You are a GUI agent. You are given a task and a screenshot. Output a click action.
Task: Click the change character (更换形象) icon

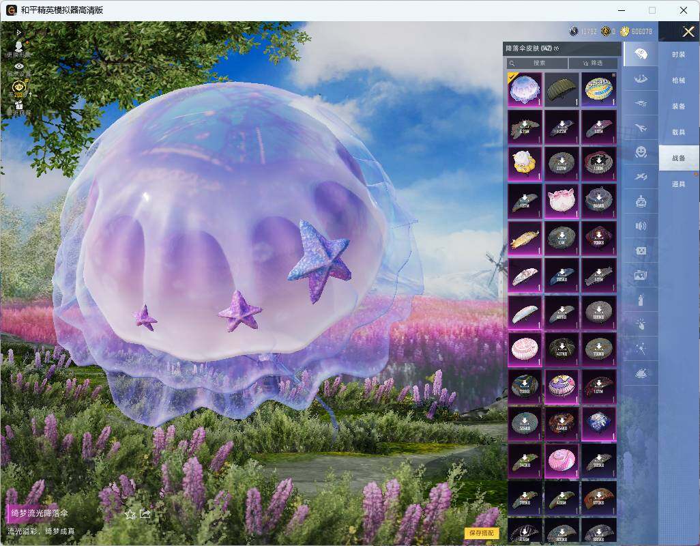(18, 46)
